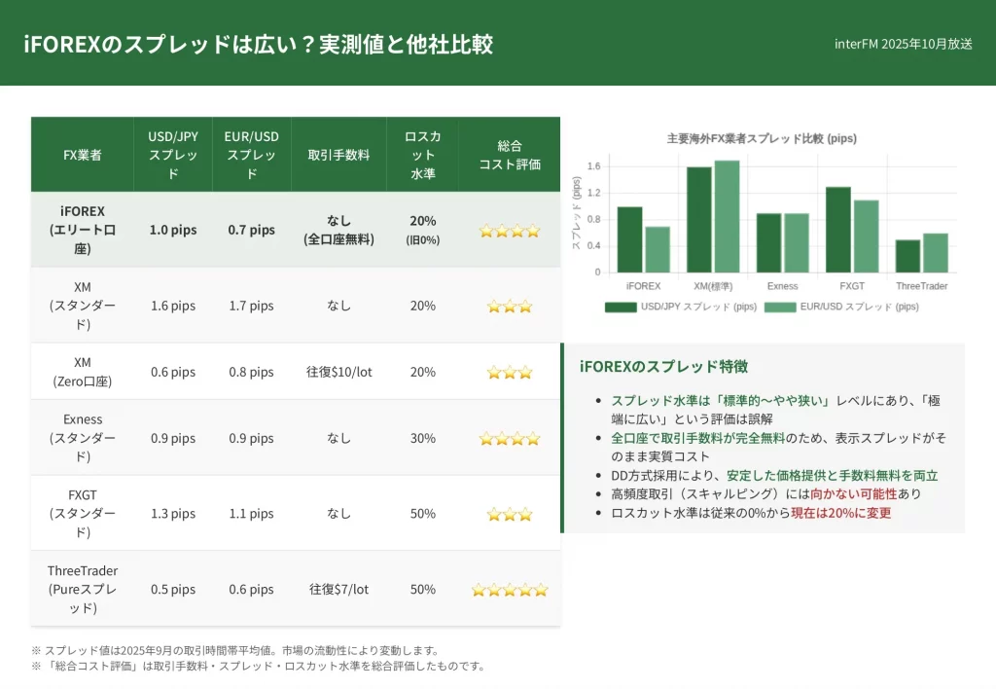Click the dark green USD/JPY legend swatch

[620, 307]
